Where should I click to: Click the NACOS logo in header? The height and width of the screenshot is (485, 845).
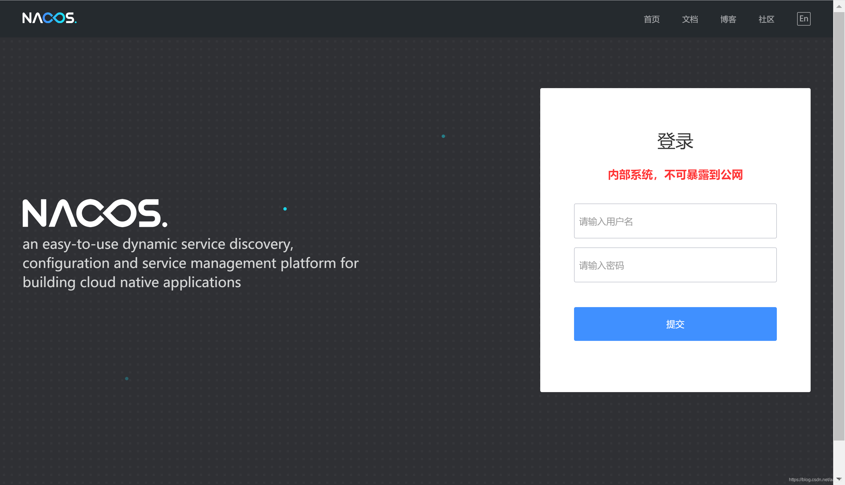[49, 18]
